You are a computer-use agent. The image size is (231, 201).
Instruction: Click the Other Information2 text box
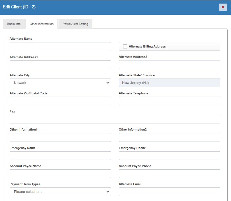169,137
